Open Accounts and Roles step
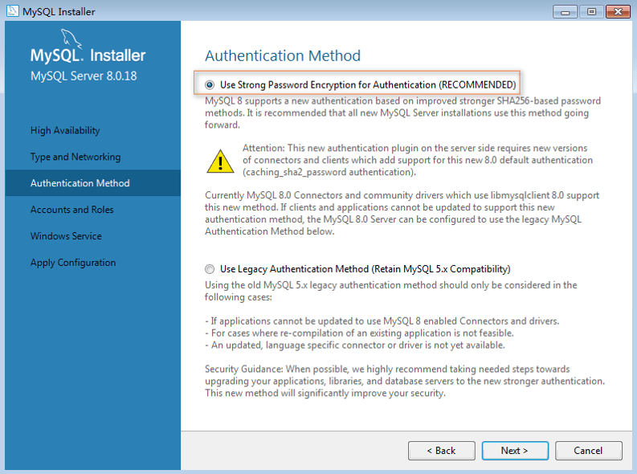This screenshot has width=637, height=474. (72, 210)
